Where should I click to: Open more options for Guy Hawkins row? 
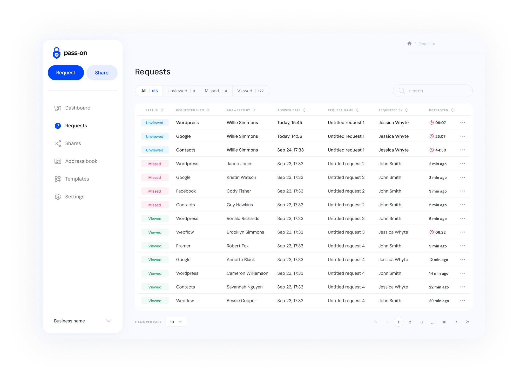click(463, 205)
